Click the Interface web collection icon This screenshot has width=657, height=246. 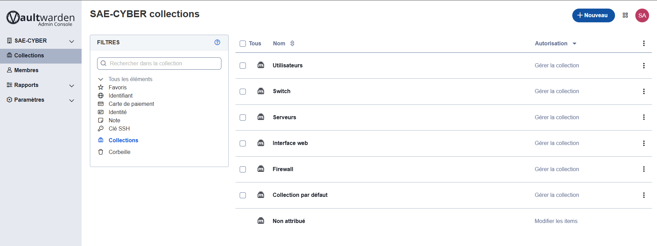(261, 143)
